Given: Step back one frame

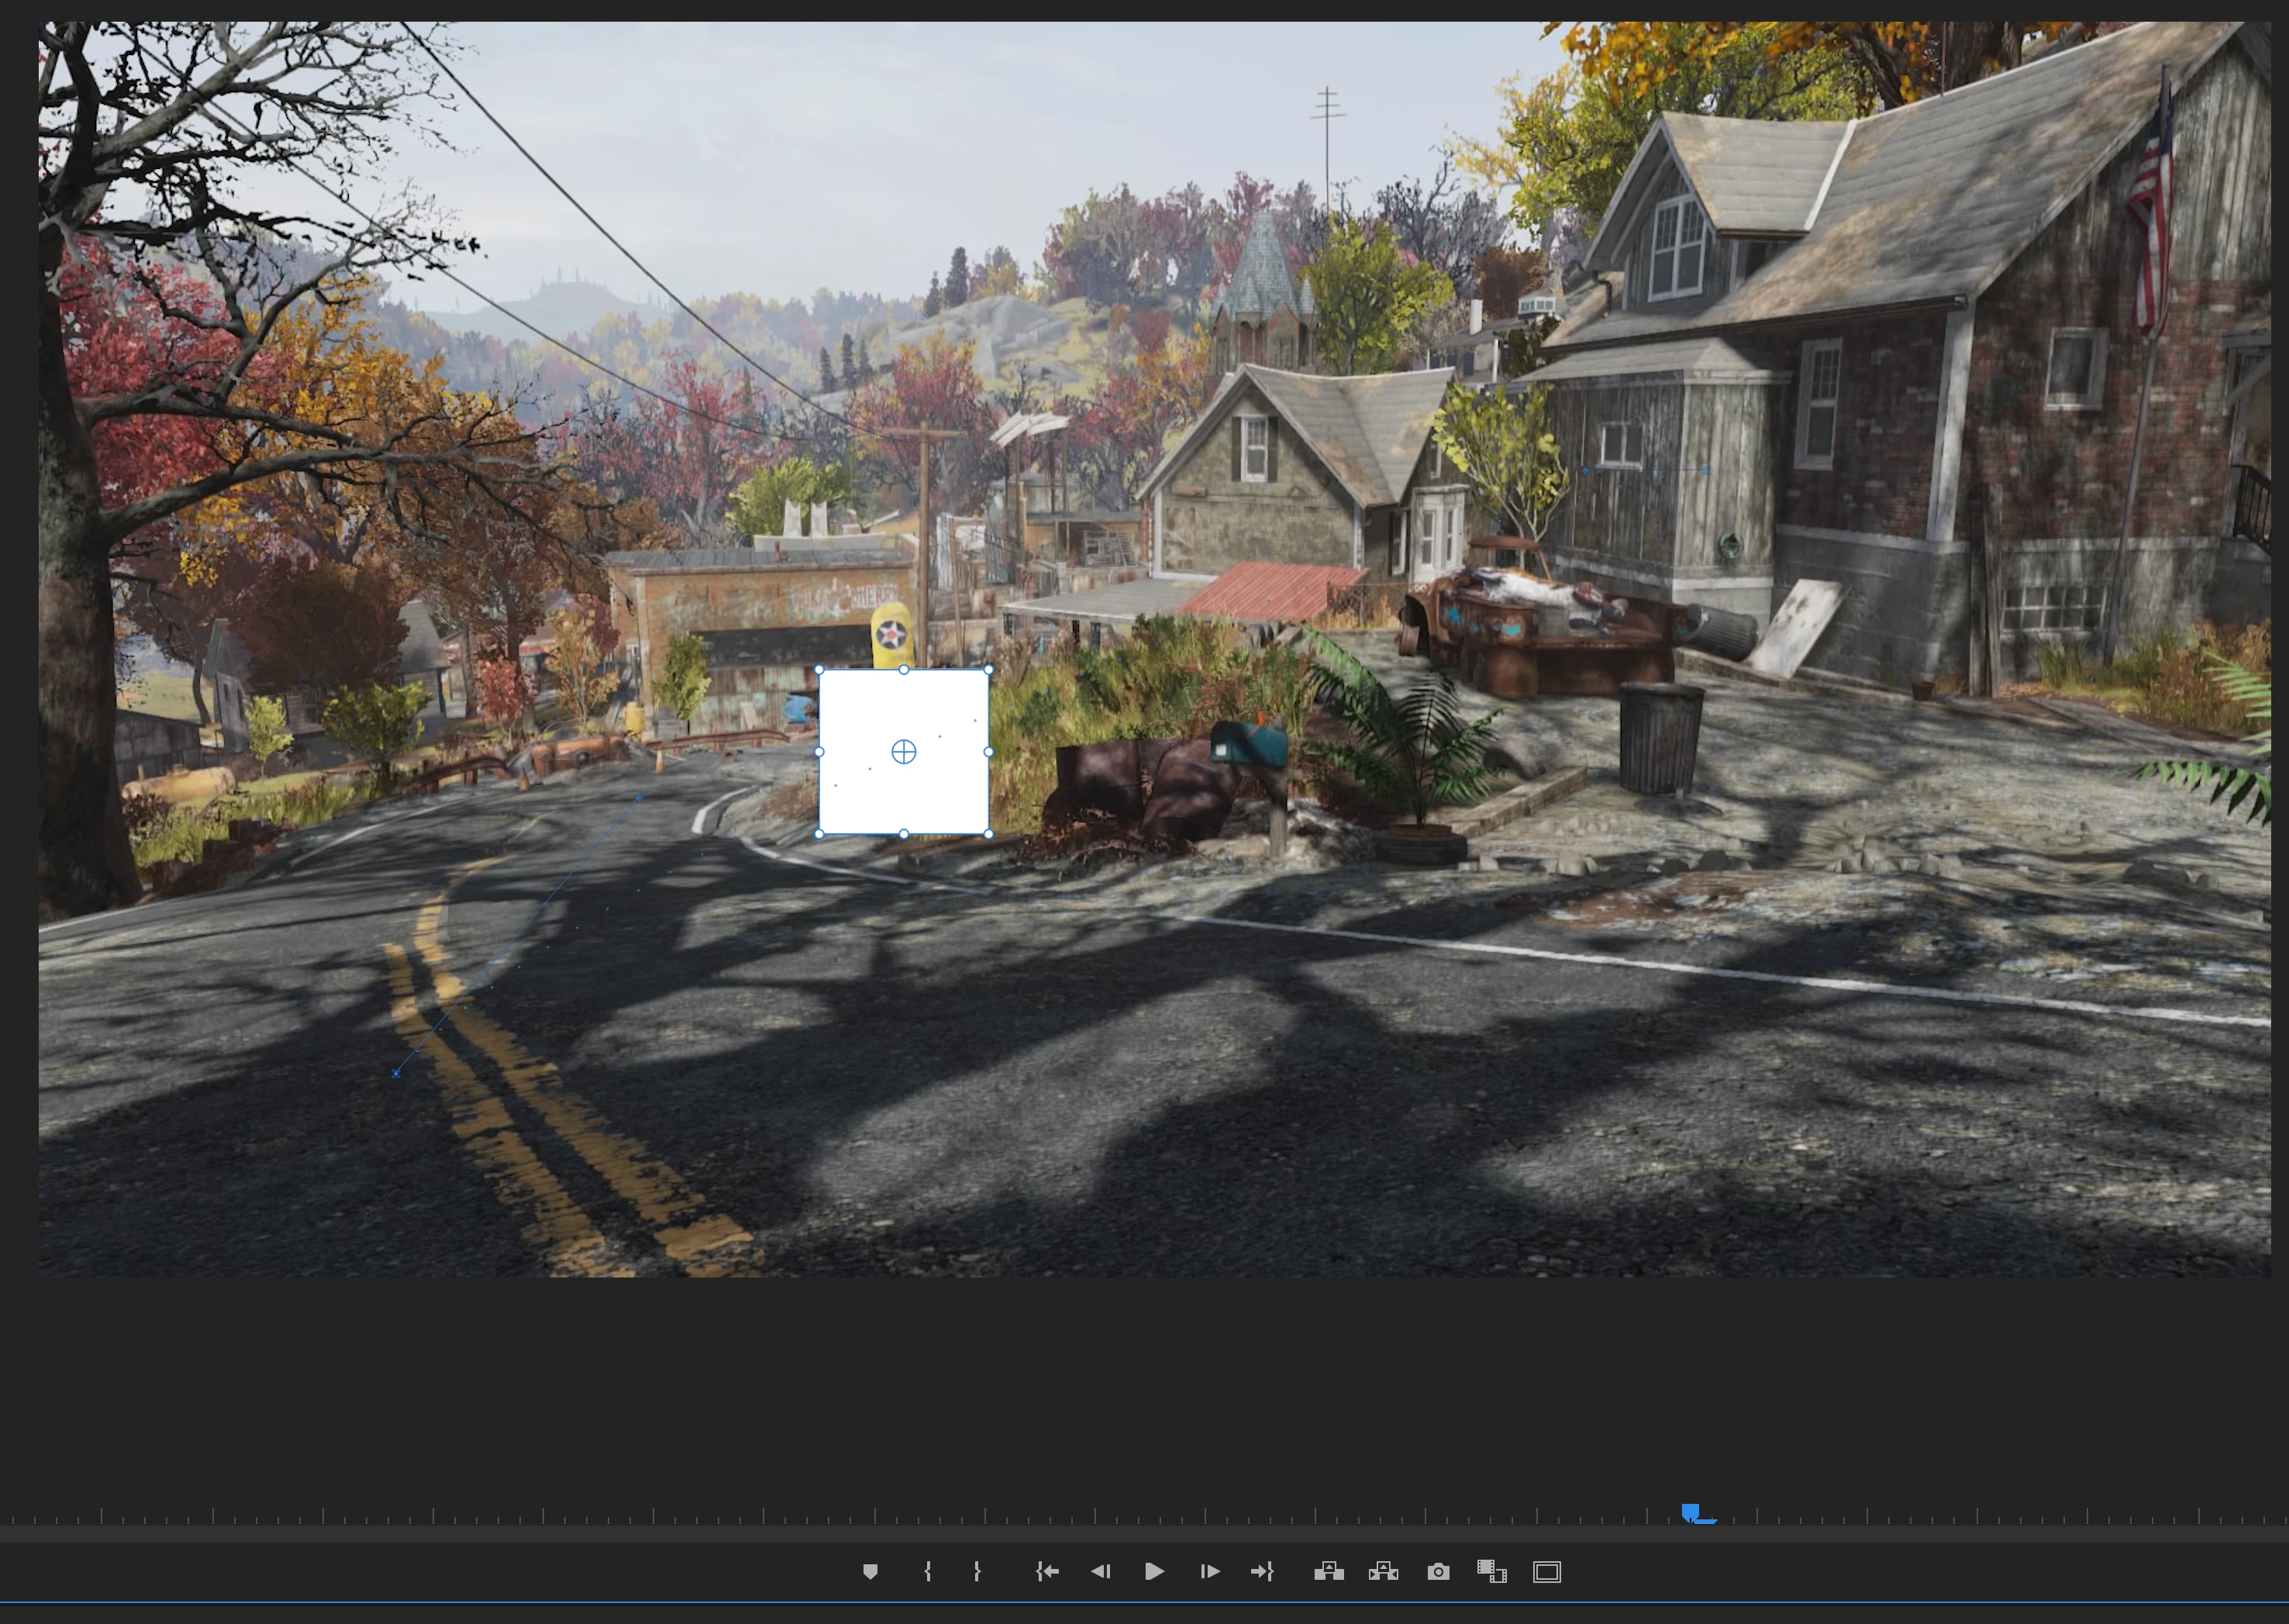Looking at the screenshot, I should (1101, 1571).
